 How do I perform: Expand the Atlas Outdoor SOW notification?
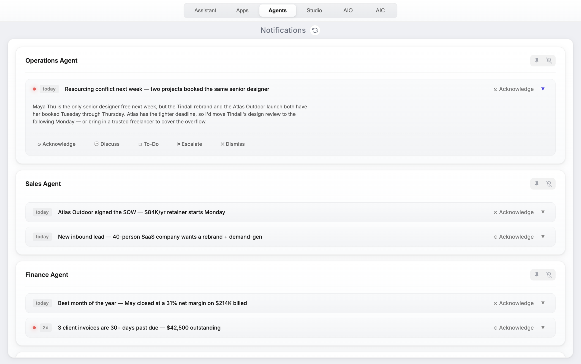pos(543,212)
